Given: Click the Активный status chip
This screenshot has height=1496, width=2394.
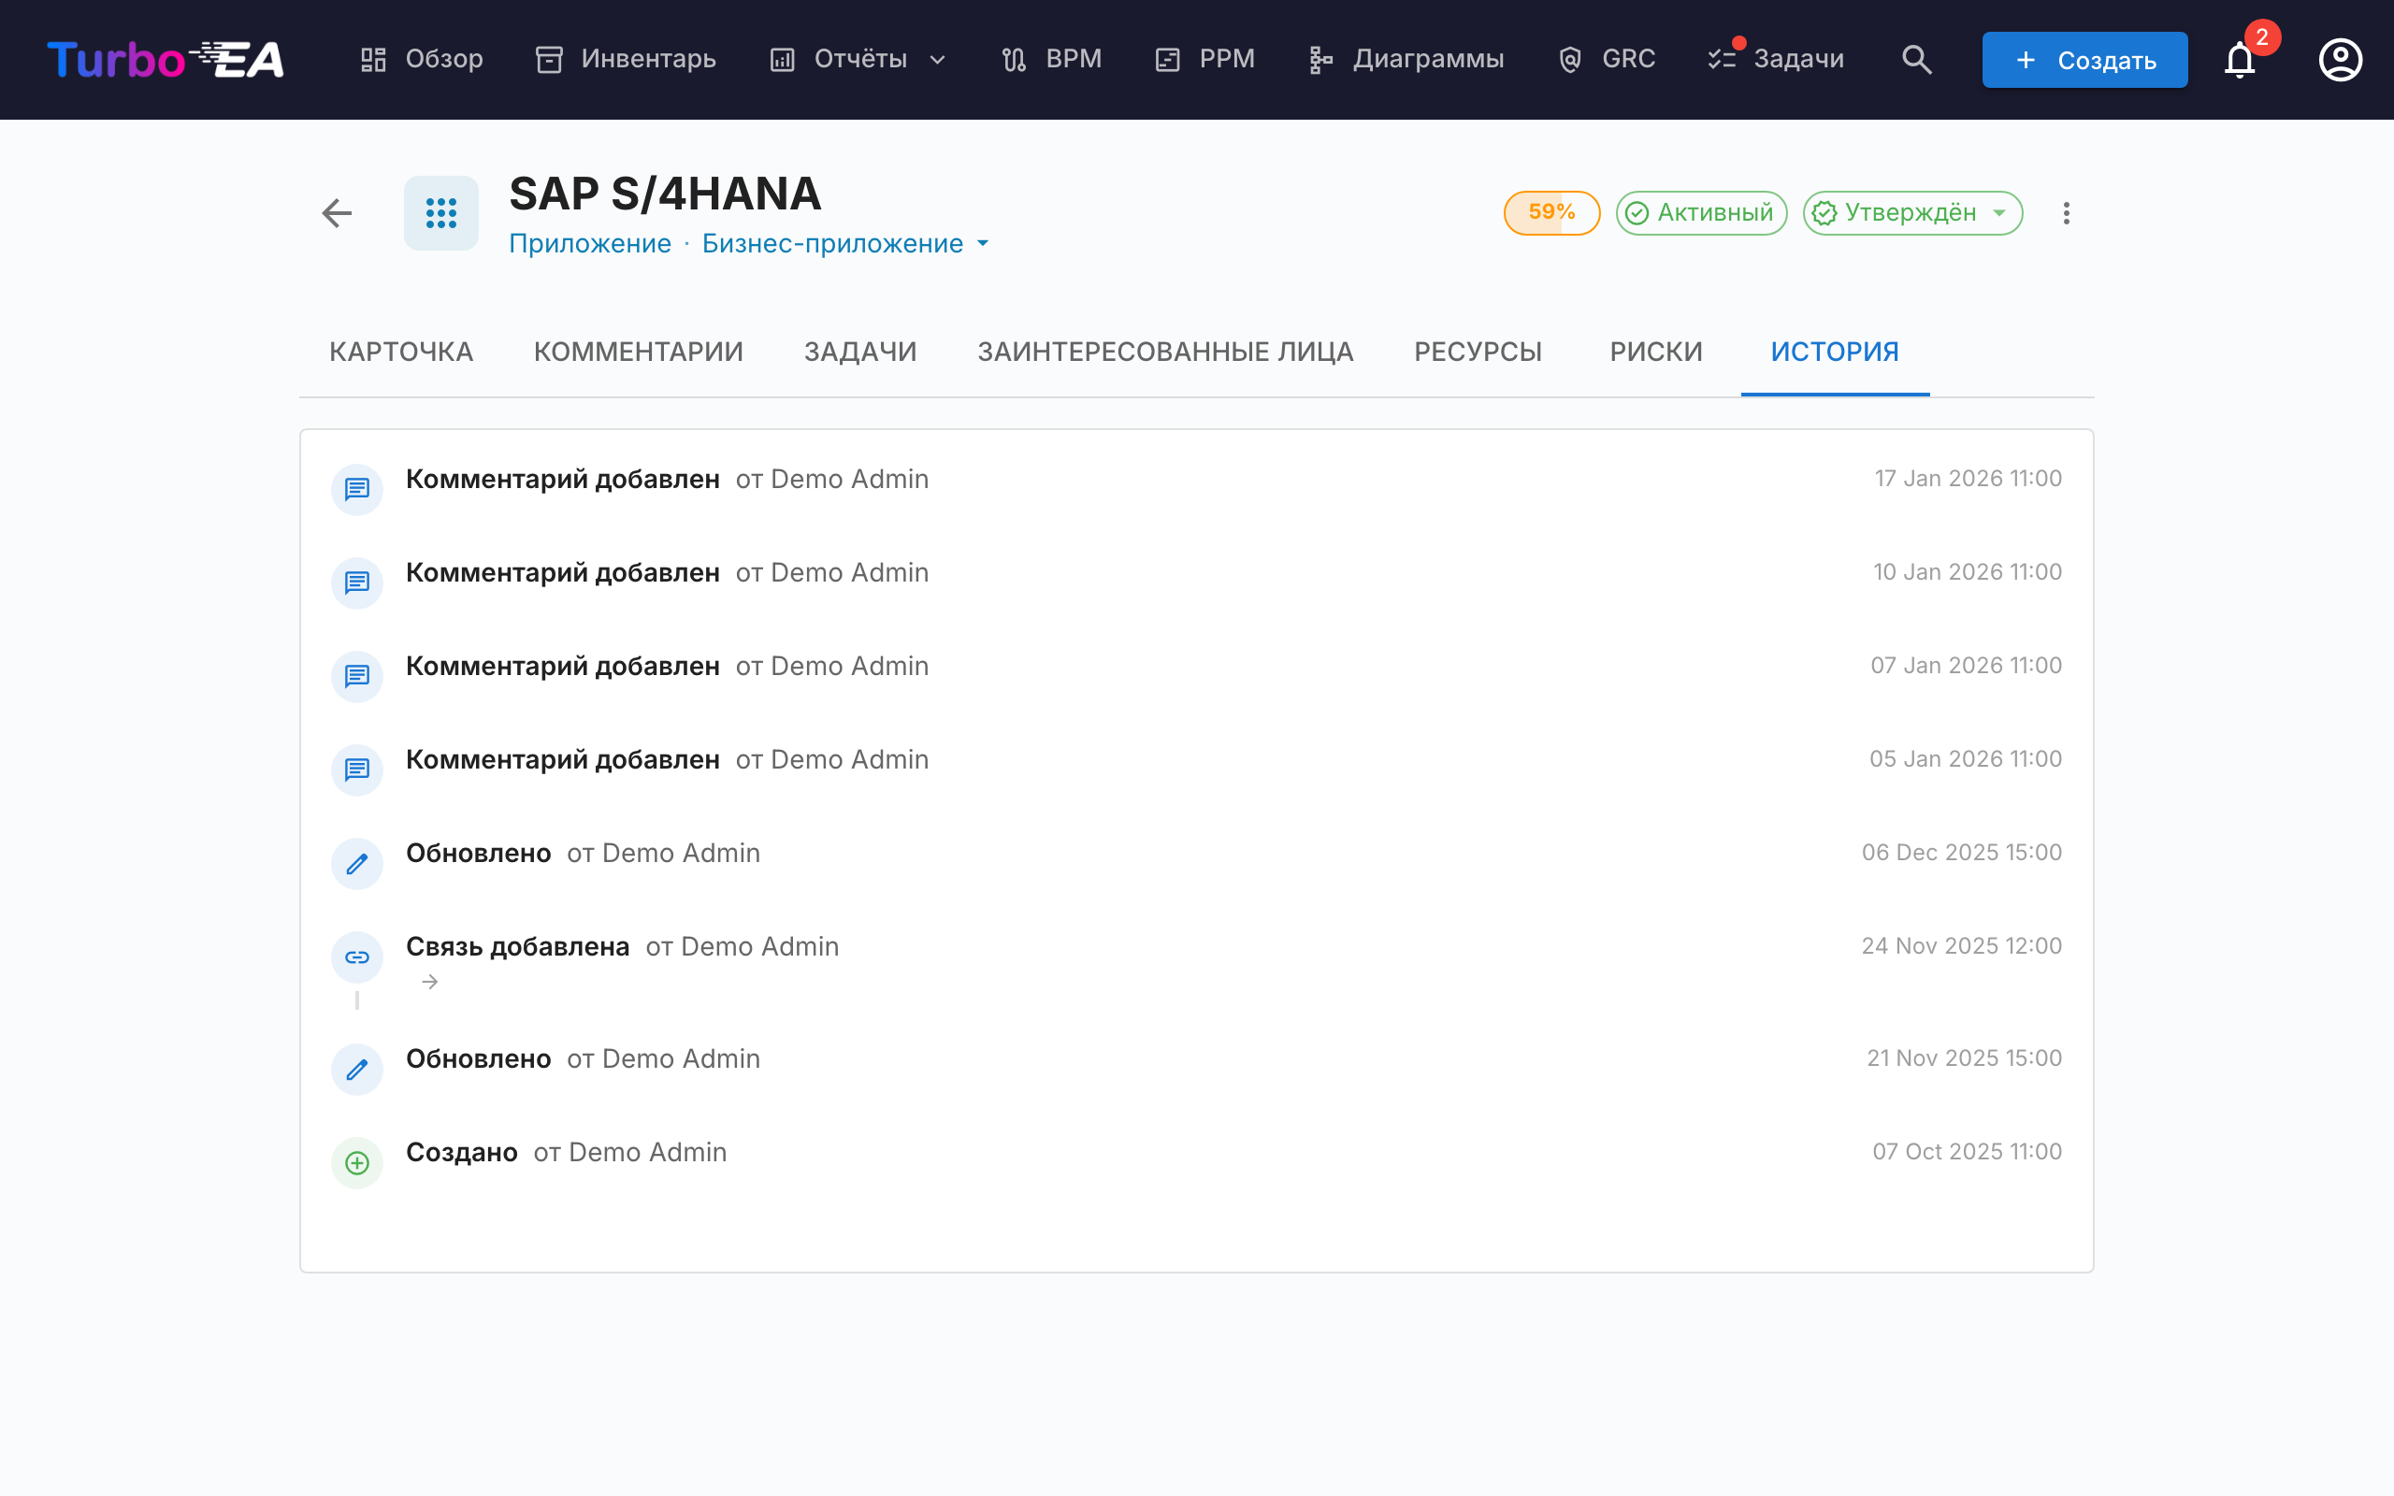Looking at the screenshot, I should [x=1700, y=213].
